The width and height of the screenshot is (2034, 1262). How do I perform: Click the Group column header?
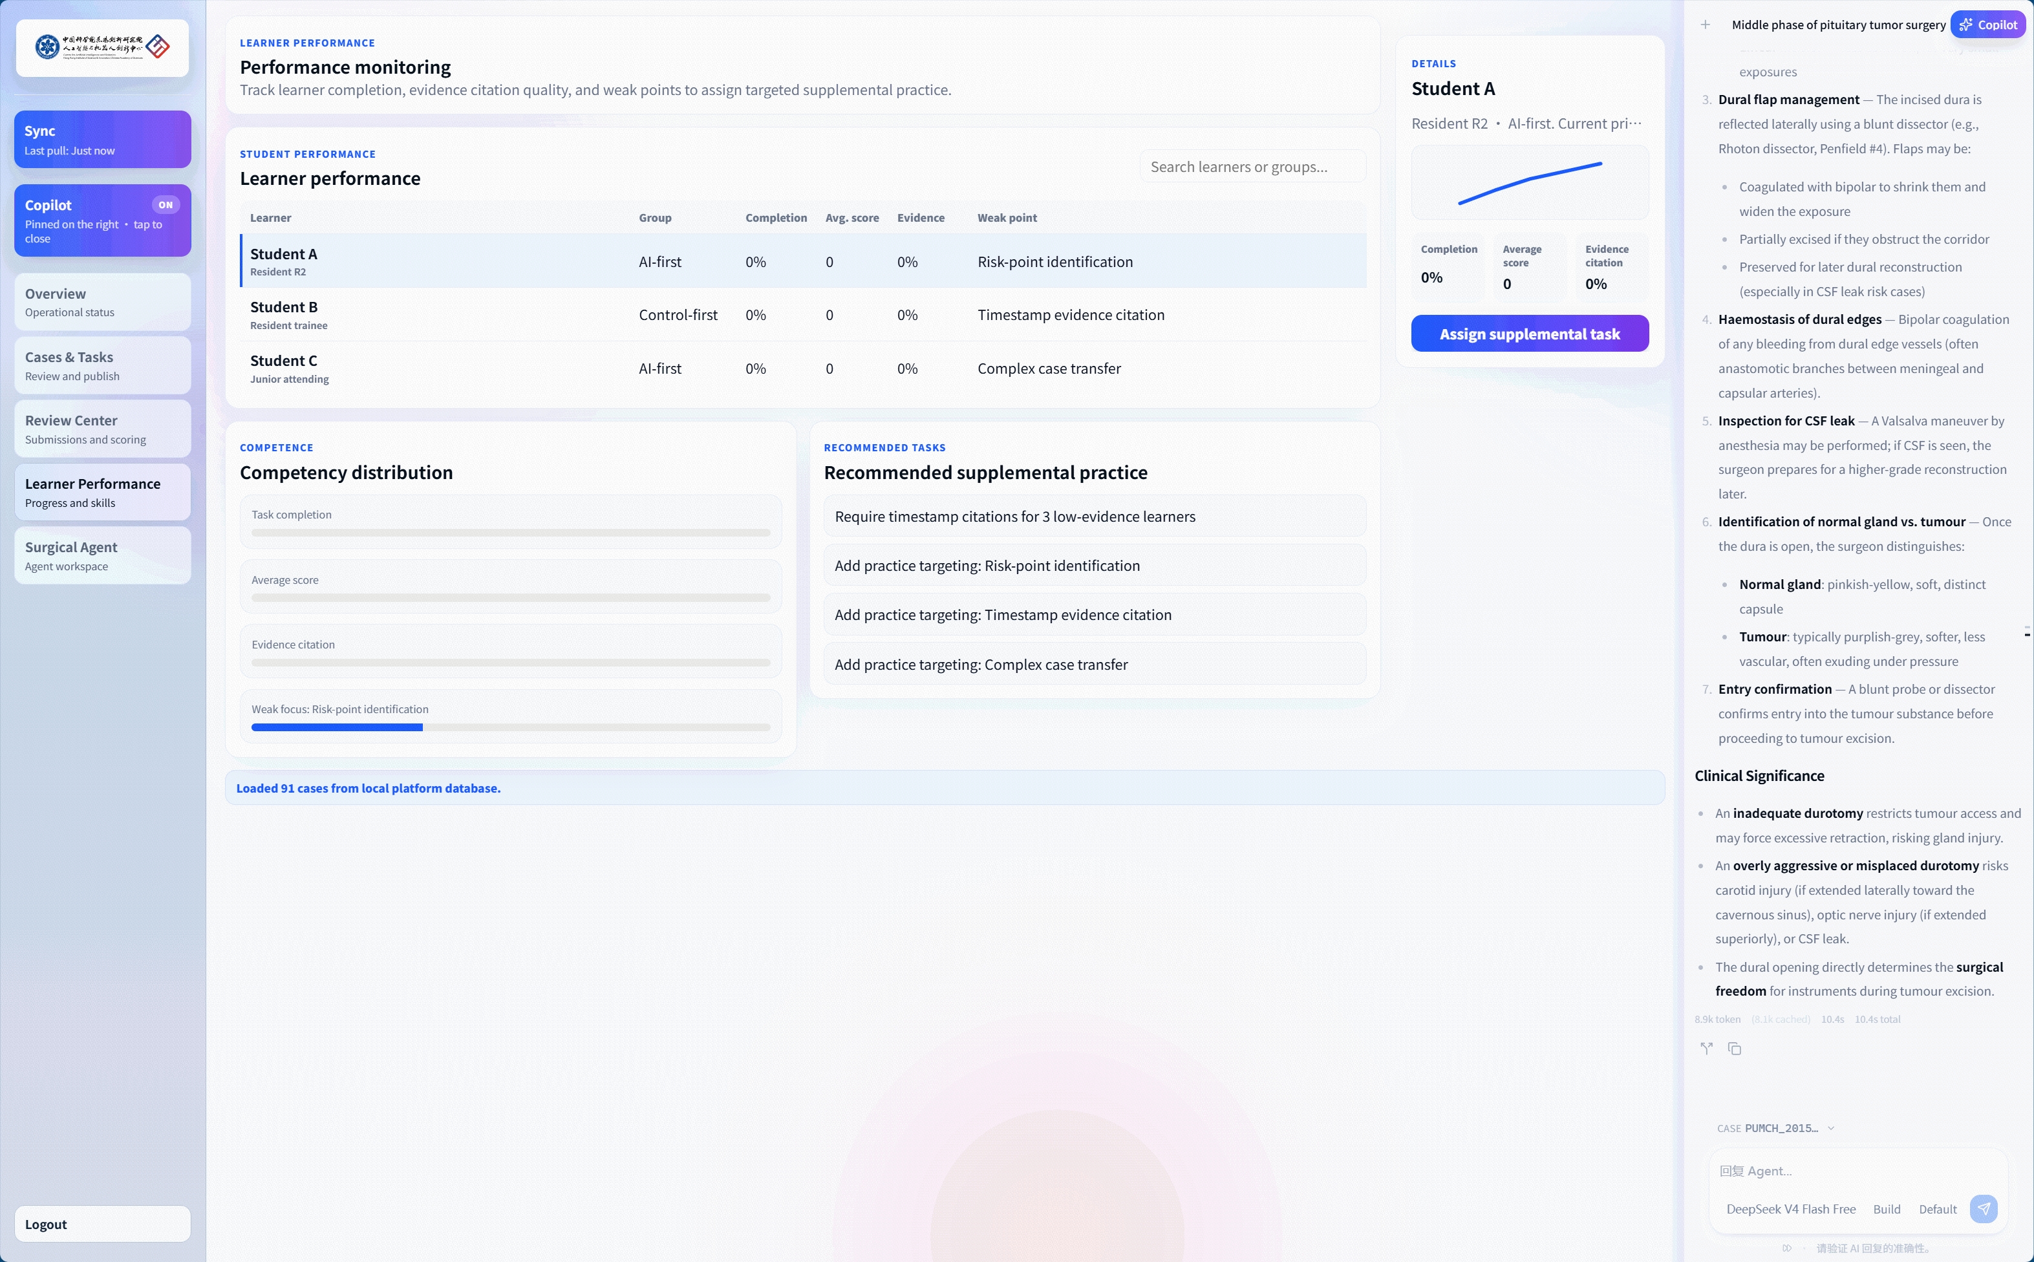point(655,218)
